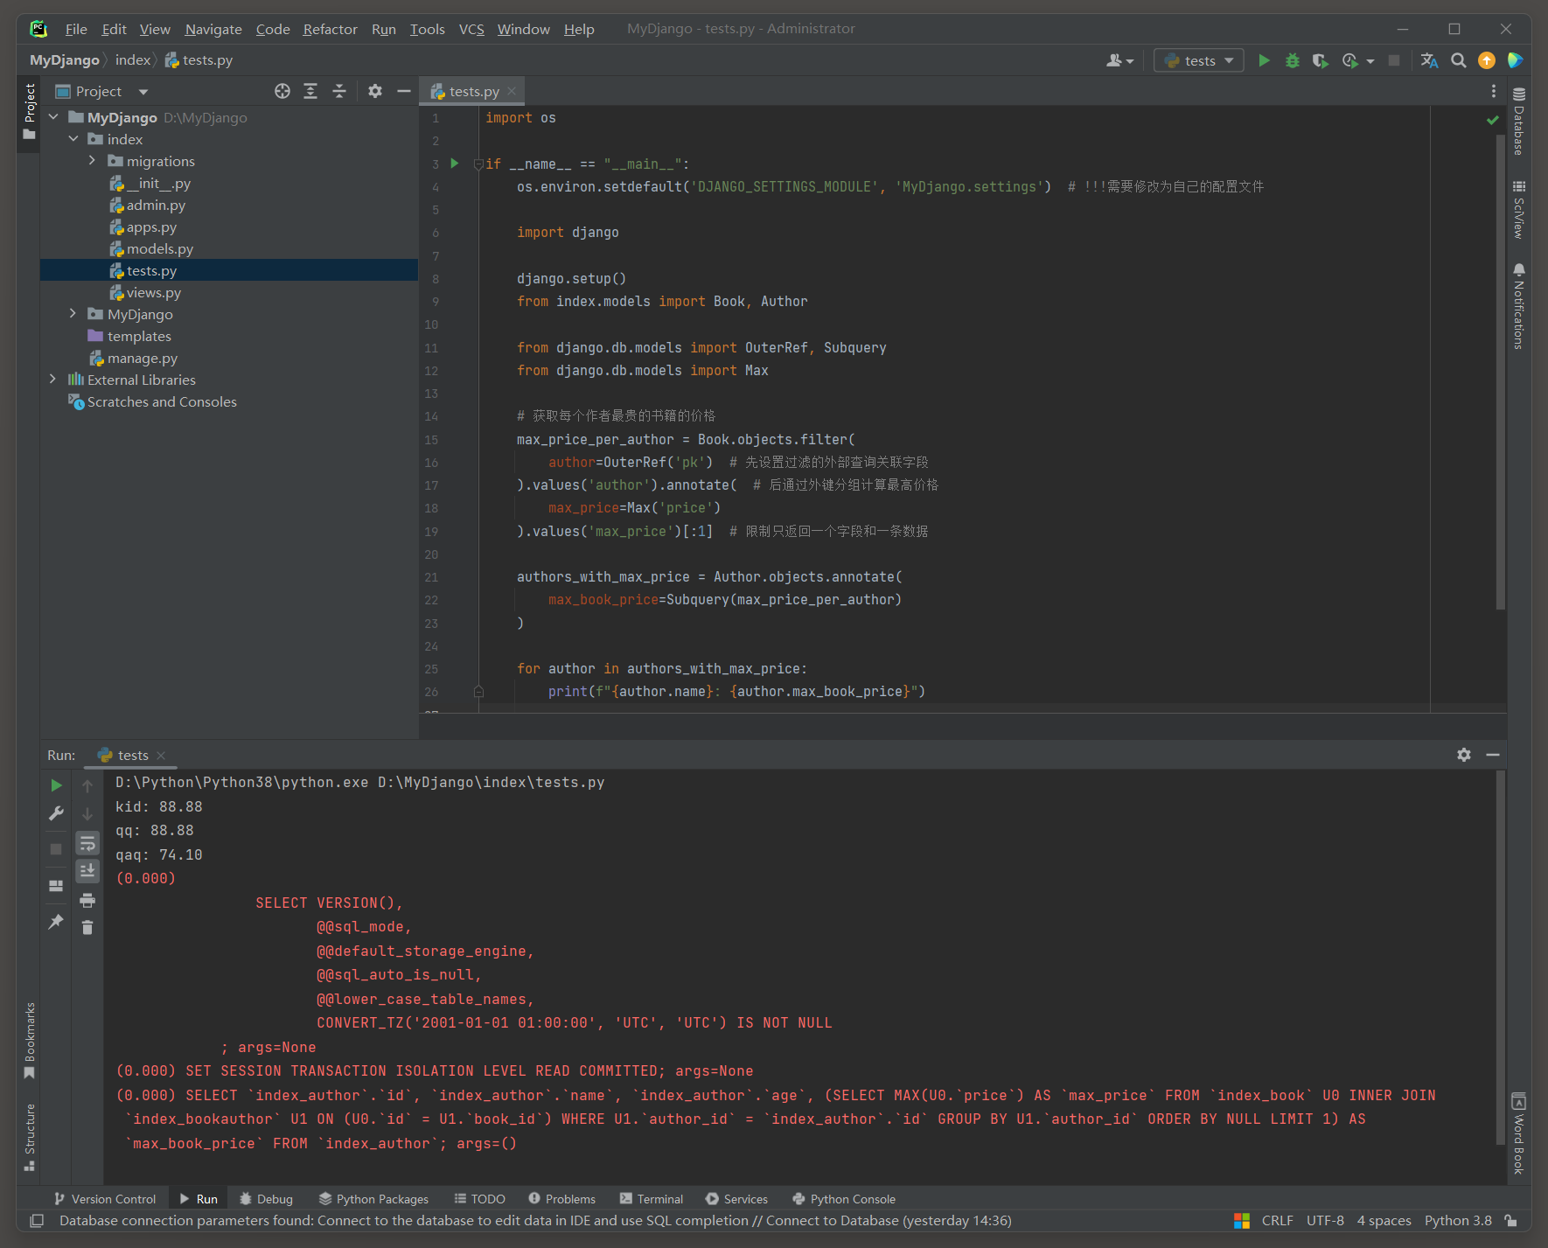Expand External Libraries node
The height and width of the screenshot is (1248, 1548).
pos(53,380)
